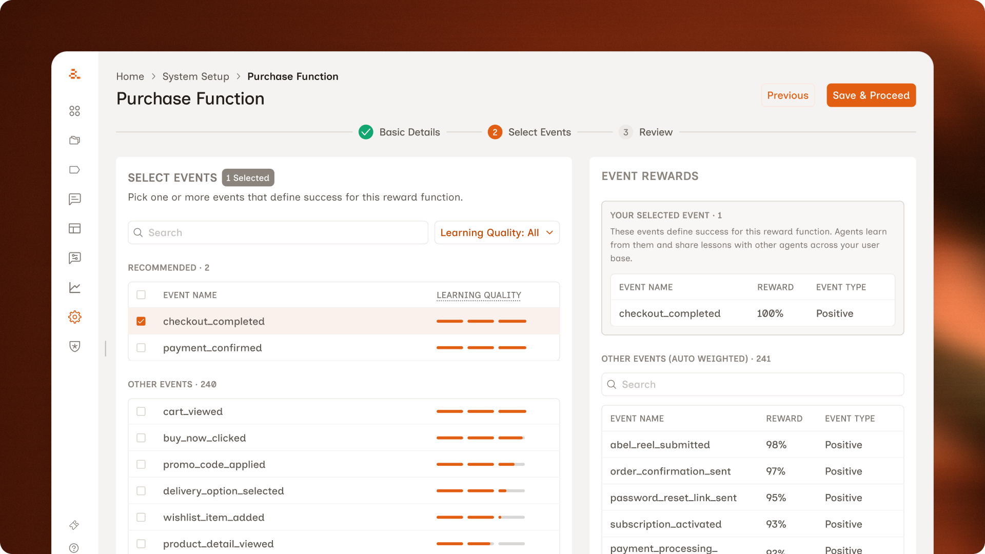Open the layout table icon in sidebar
The width and height of the screenshot is (985, 554).
[x=75, y=228]
